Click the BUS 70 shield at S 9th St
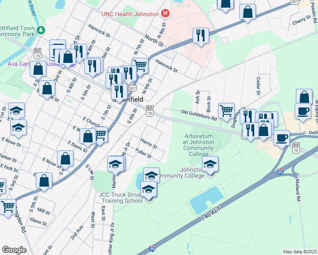The width and height of the screenshot is (318, 255). tap(150, 111)
